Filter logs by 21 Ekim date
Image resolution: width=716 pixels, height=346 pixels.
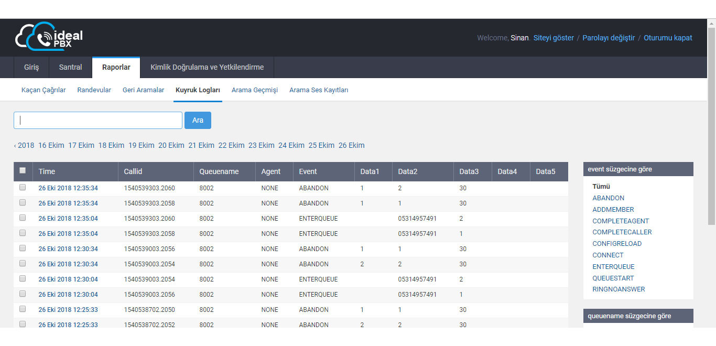[x=201, y=145]
